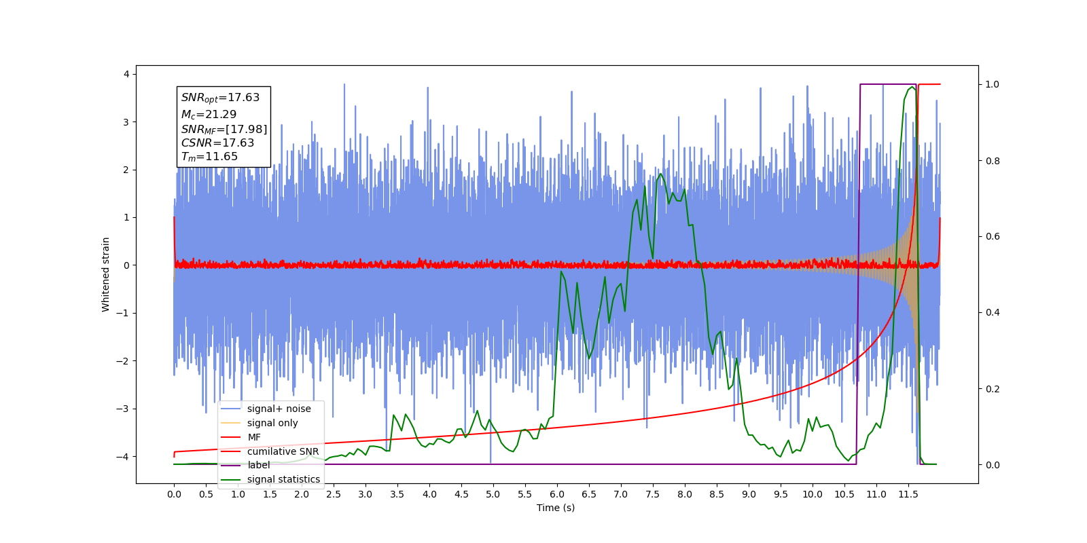Click the x-axis tick label 0.0
Screen dimensions: 1087x543
pyautogui.click(x=174, y=494)
